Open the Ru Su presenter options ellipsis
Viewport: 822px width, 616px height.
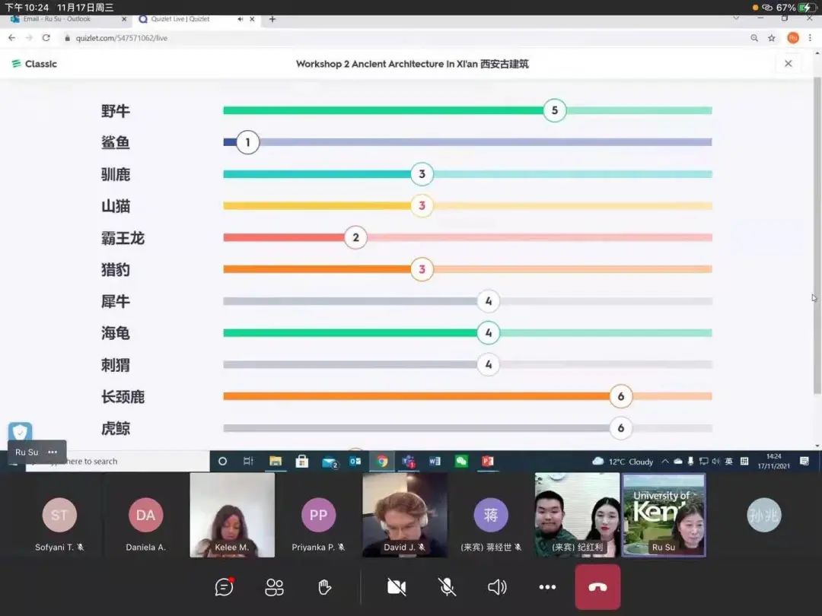[53, 452]
